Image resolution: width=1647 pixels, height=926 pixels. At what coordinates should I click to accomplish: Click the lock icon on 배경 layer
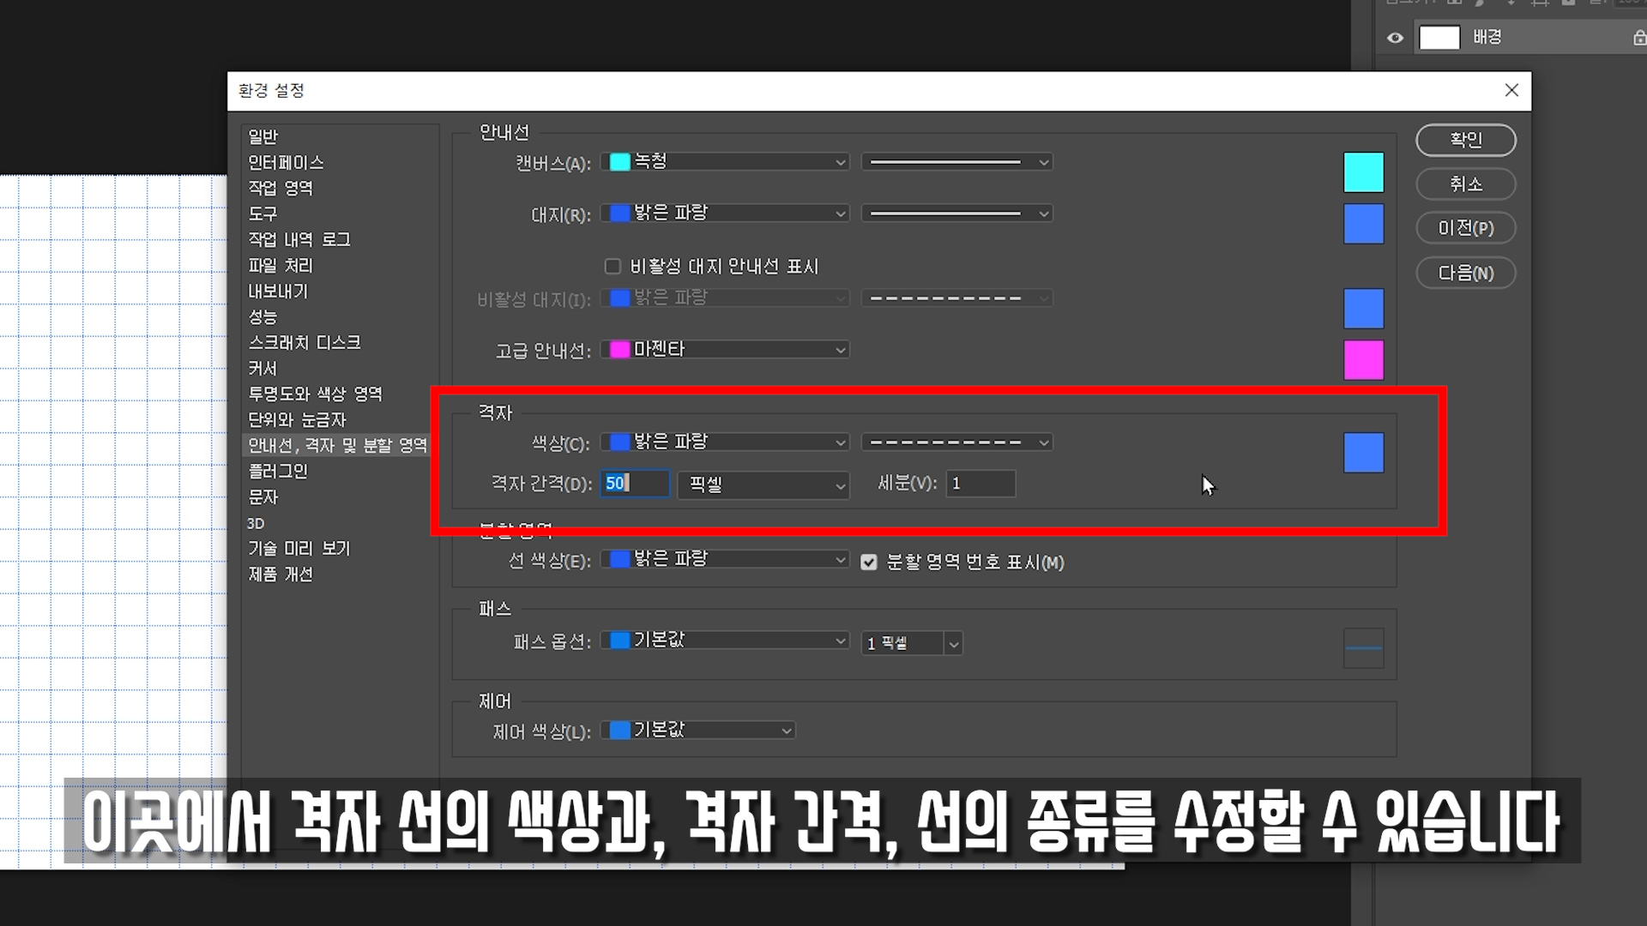(1638, 38)
